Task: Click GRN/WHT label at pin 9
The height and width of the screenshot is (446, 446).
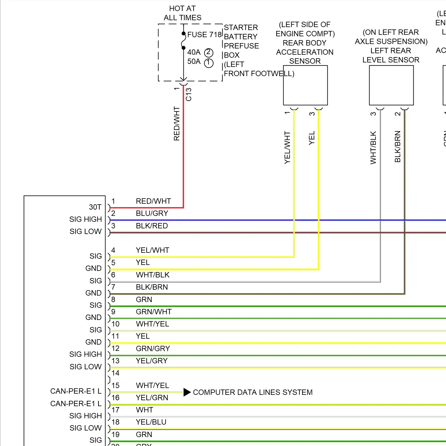Action: [154, 312]
